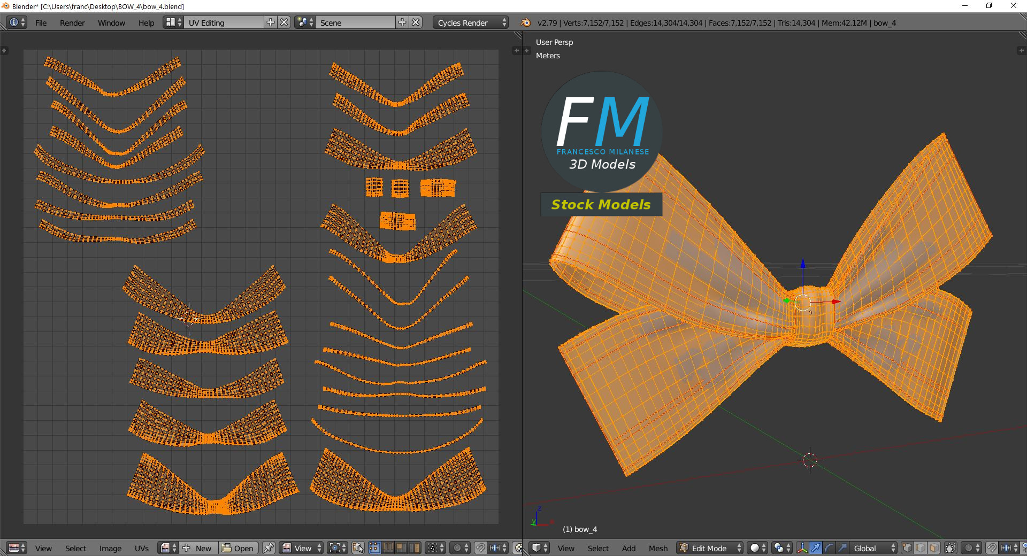Switch to UV island selection mode
Viewport: 1027px width, 556px height.
[414, 548]
